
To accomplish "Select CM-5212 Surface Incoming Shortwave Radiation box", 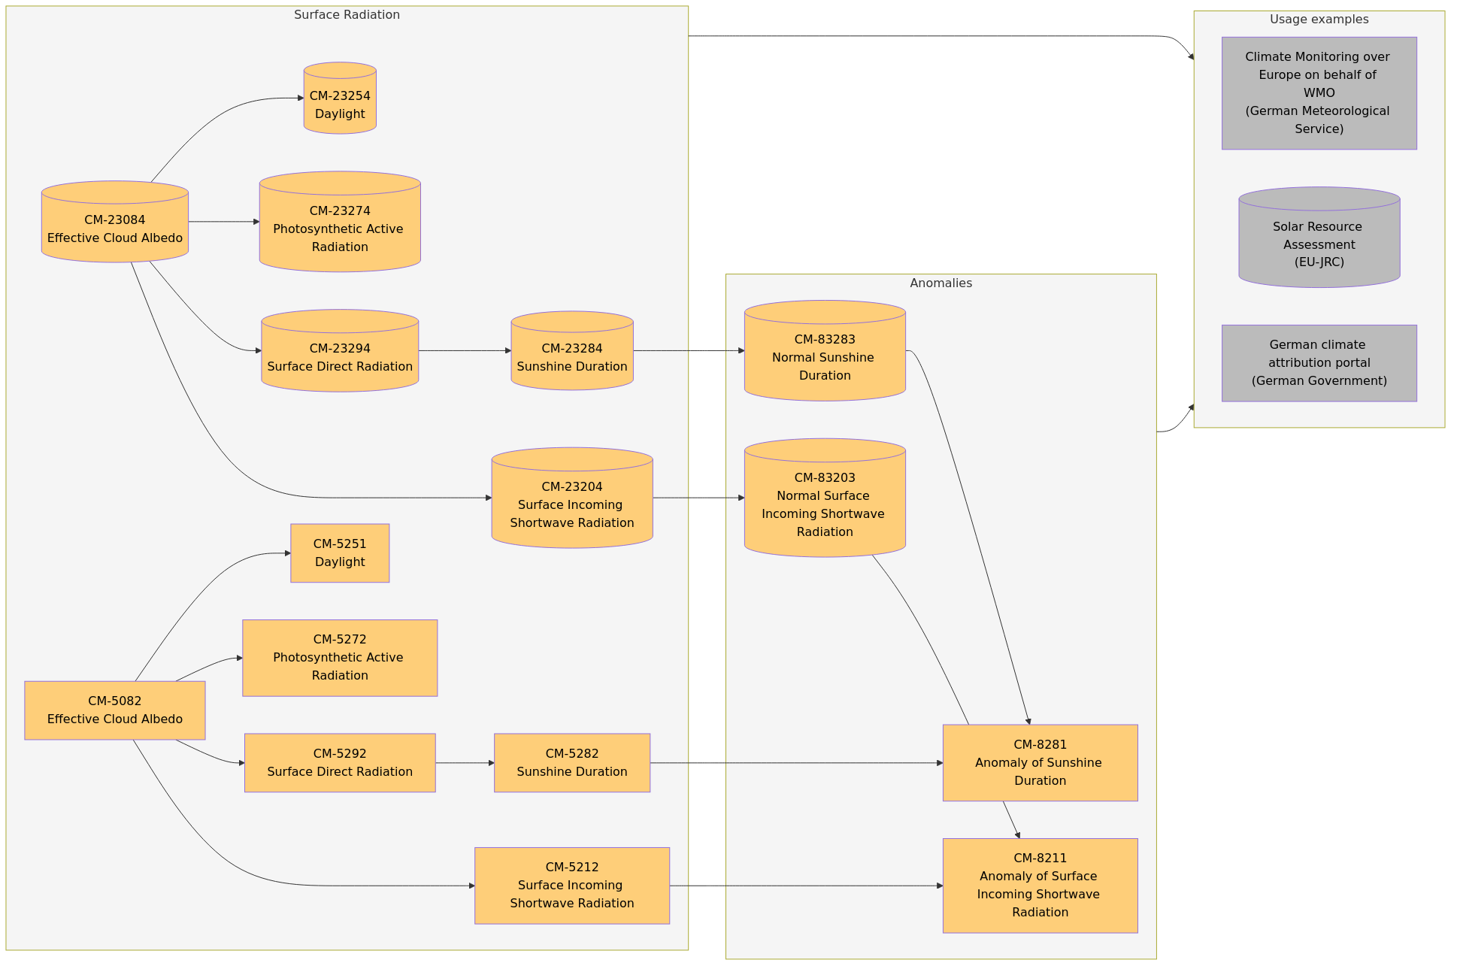I will [571, 886].
